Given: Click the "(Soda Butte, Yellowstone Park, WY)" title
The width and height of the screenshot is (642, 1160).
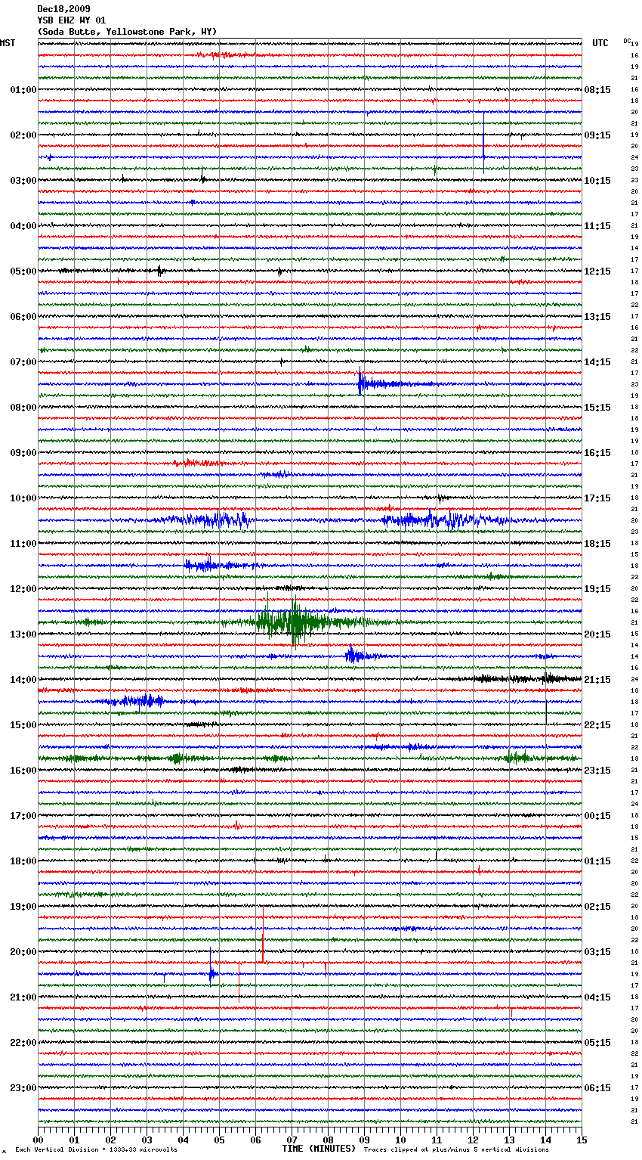Looking at the screenshot, I should [127, 32].
